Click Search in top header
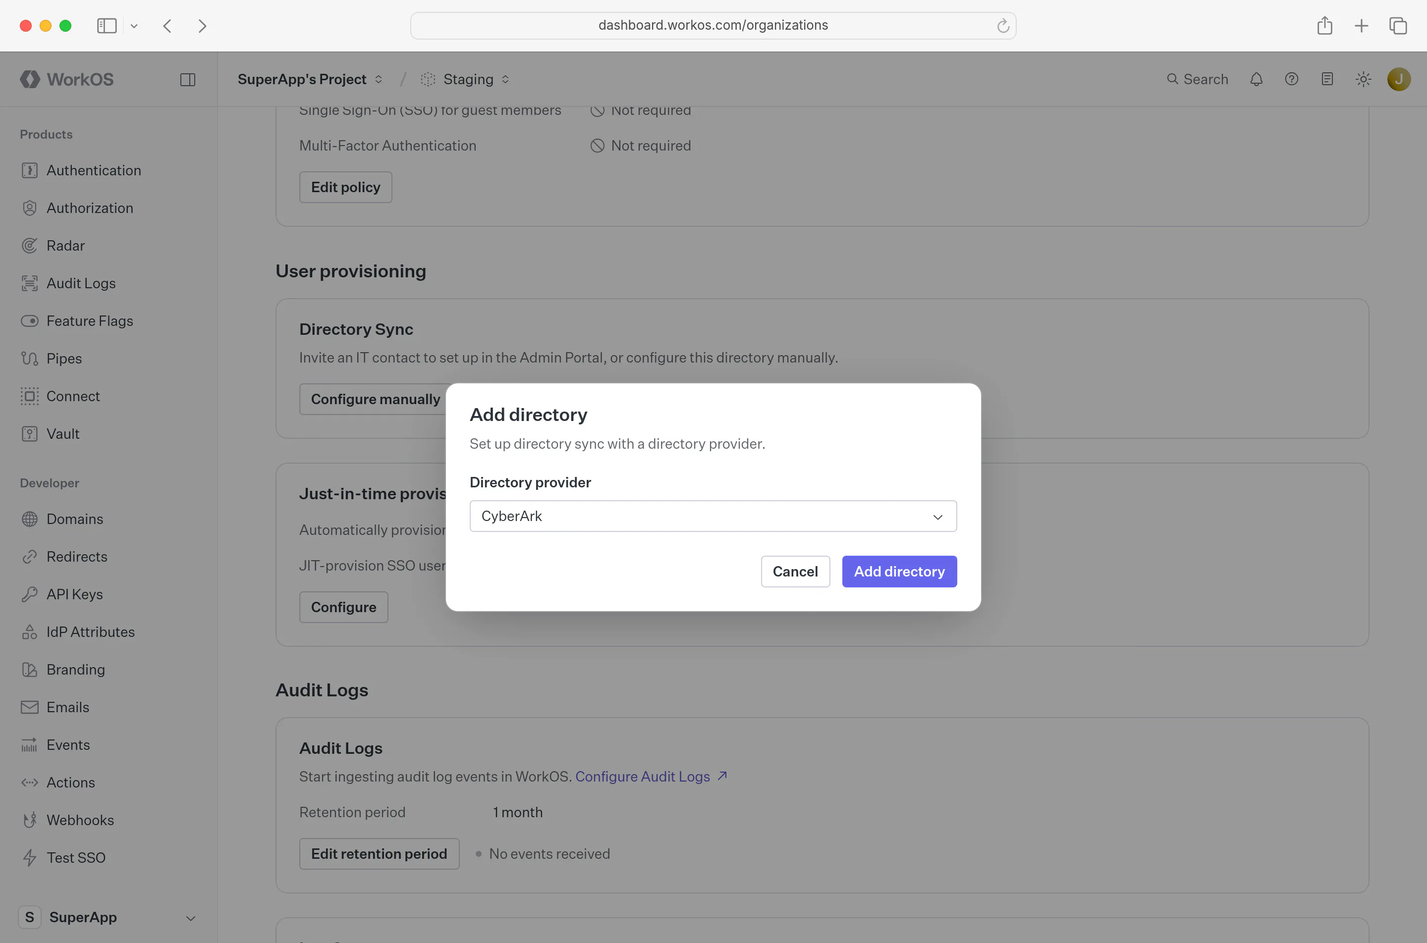This screenshot has width=1427, height=943. coord(1197,79)
